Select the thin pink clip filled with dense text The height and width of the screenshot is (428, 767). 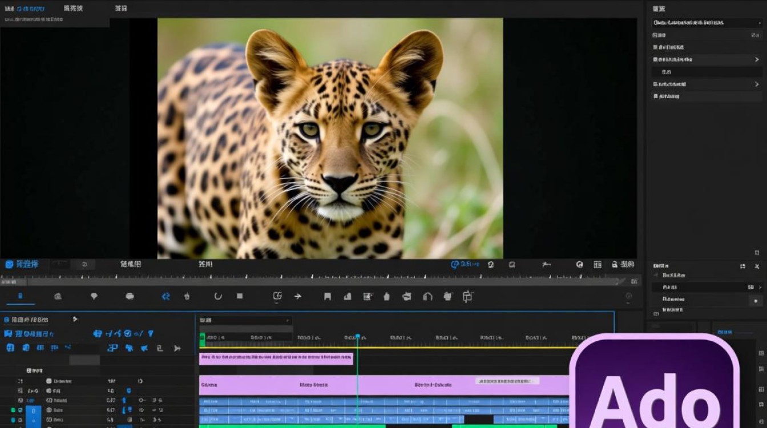point(276,358)
